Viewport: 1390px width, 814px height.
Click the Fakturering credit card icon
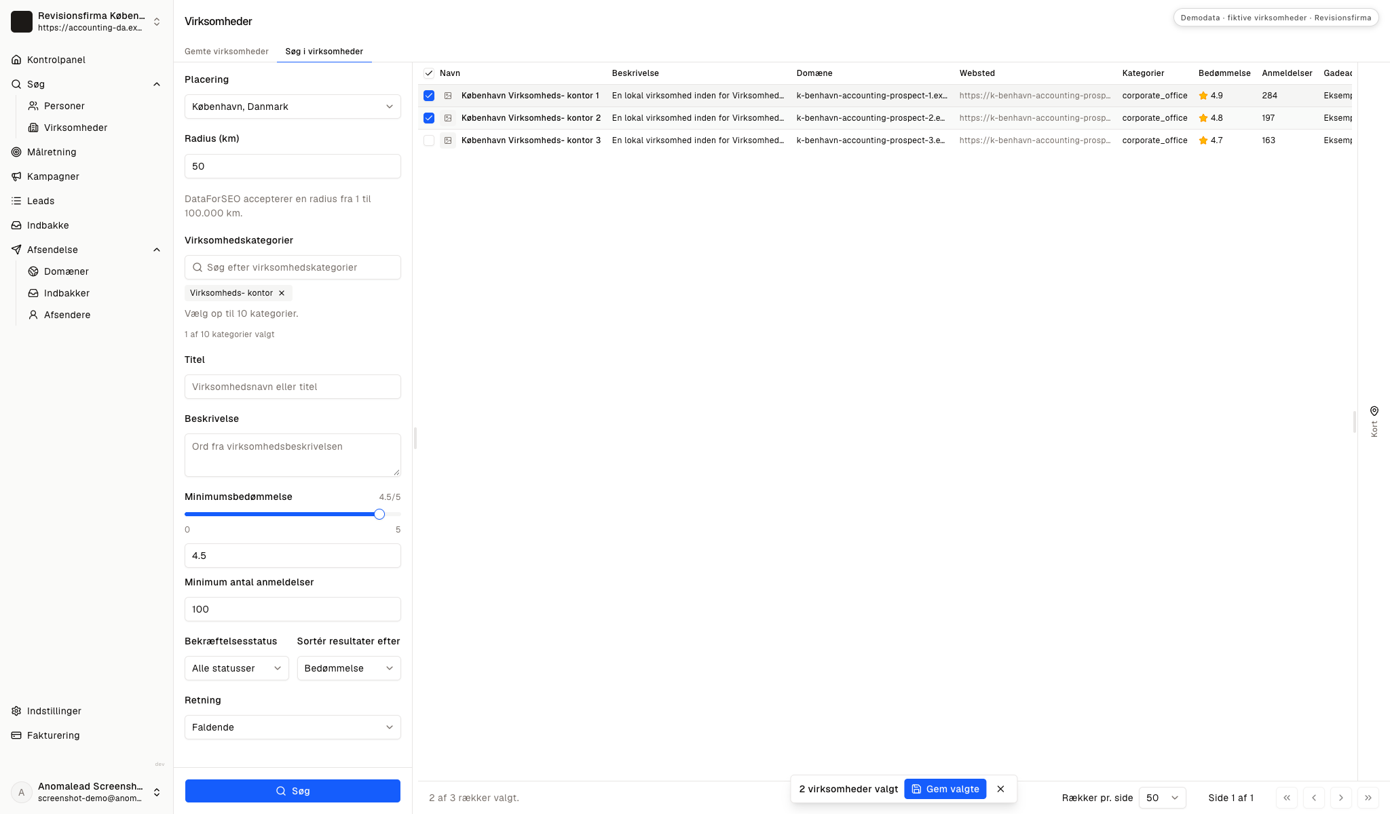click(16, 735)
